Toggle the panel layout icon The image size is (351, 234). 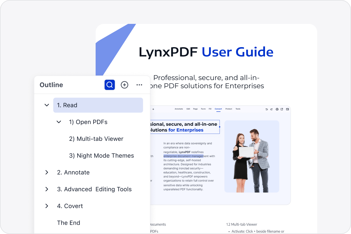(287, 109)
